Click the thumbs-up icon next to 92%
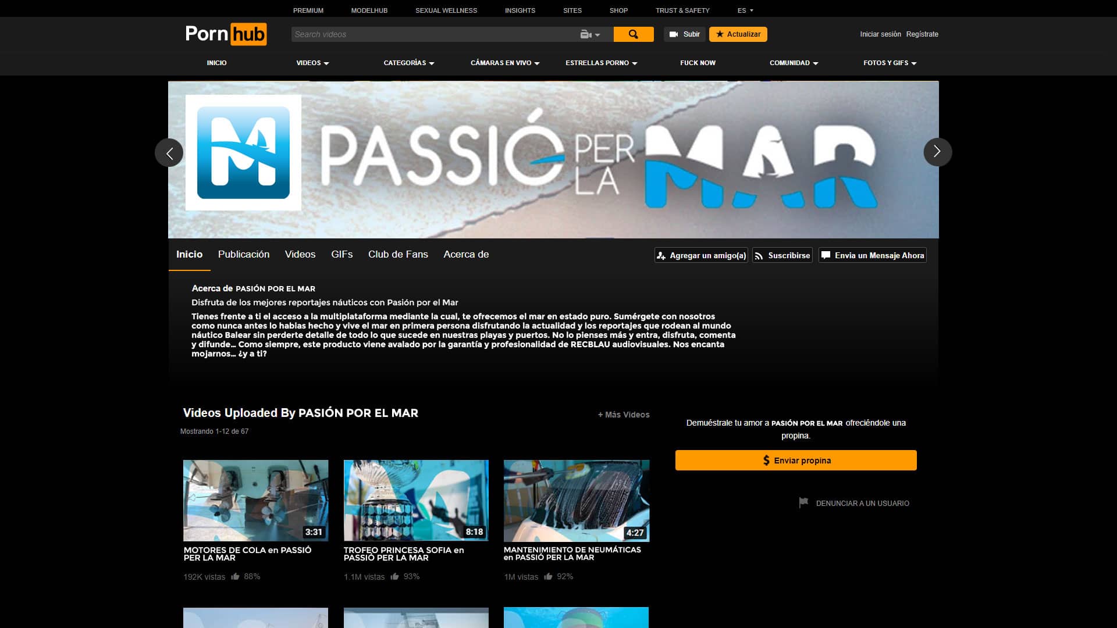The width and height of the screenshot is (1117, 628). click(548, 576)
